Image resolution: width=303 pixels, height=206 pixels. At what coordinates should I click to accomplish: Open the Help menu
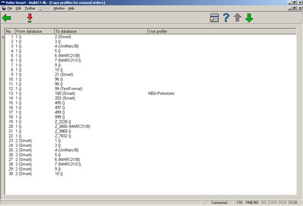coord(71,9)
